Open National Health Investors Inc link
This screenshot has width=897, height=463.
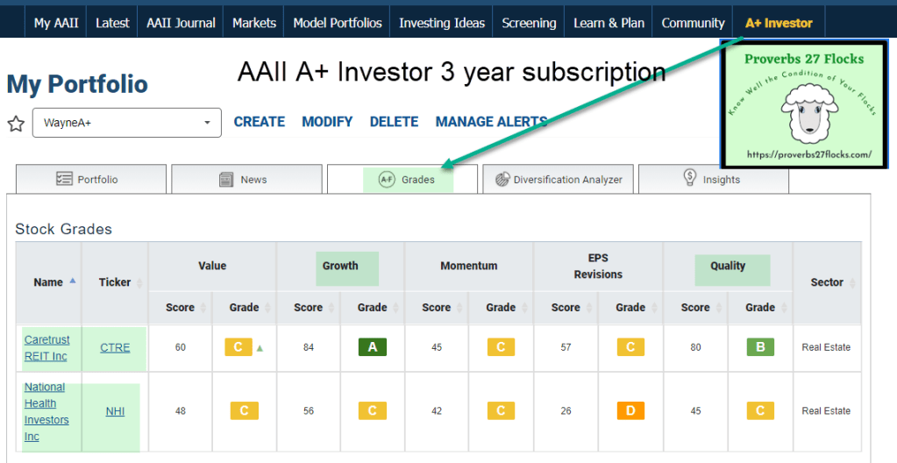click(x=46, y=411)
